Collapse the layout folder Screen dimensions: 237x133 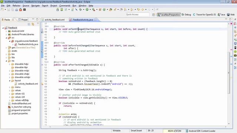(10, 81)
